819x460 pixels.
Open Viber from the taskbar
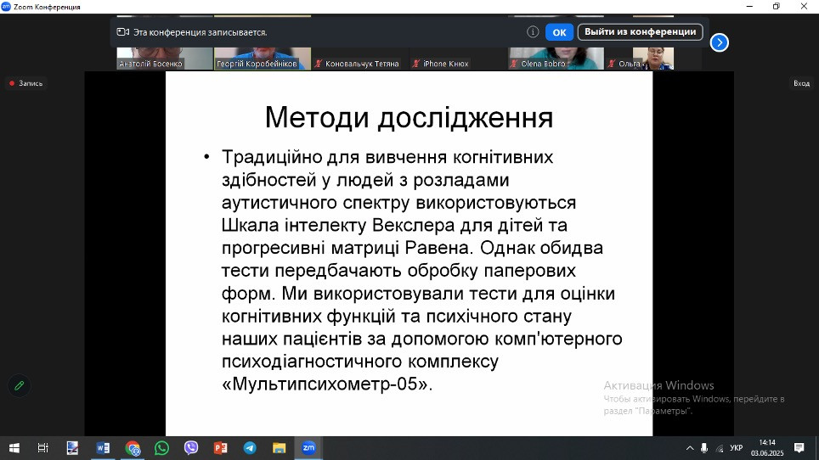click(x=191, y=448)
